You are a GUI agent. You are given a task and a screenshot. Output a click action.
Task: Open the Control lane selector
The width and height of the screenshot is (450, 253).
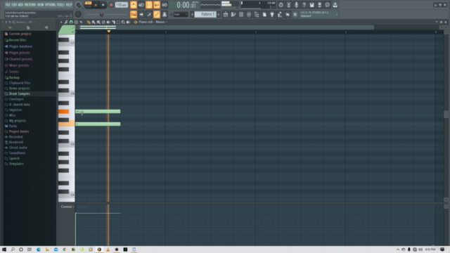tap(67, 207)
